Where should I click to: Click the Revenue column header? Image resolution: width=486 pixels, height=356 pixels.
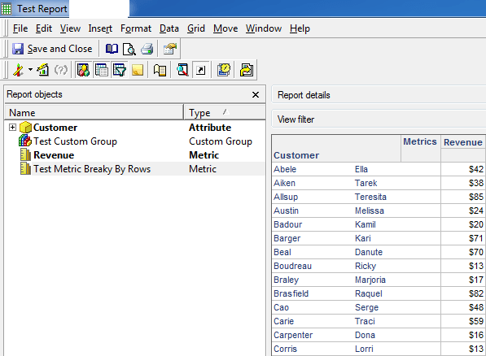point(462,142)
